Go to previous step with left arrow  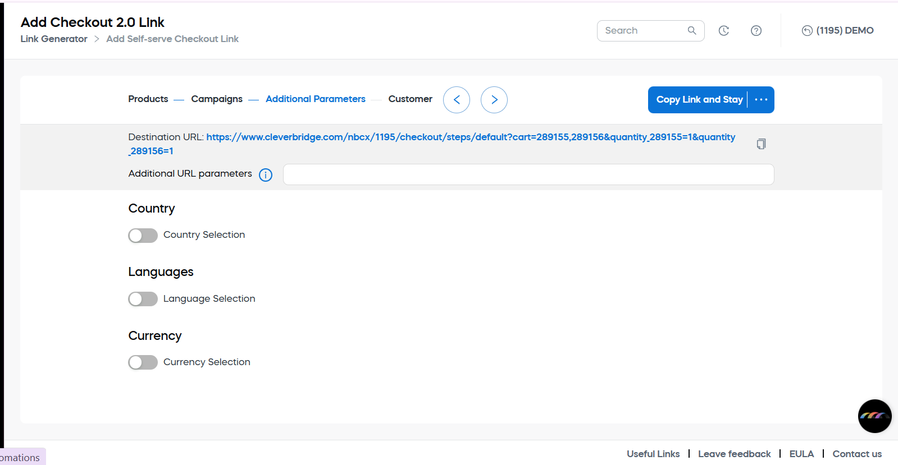click(457, 100)
